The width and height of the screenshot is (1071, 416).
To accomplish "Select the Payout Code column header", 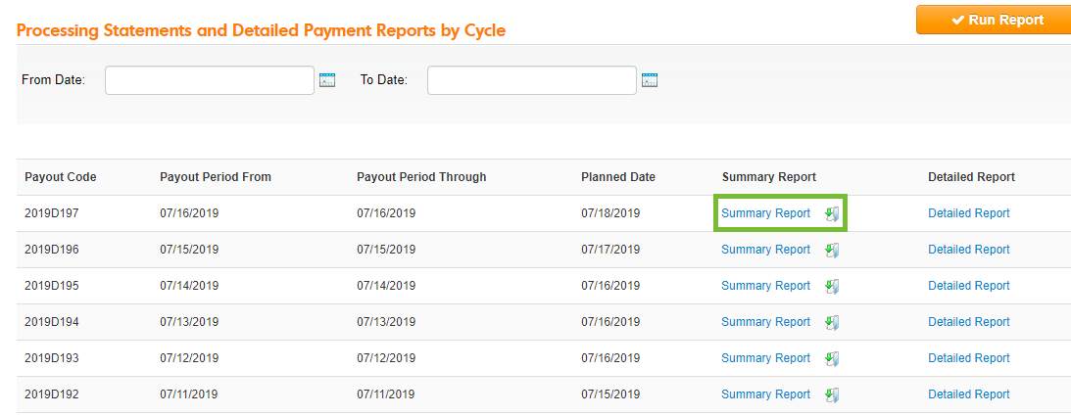I will click(x=61, y=177).
